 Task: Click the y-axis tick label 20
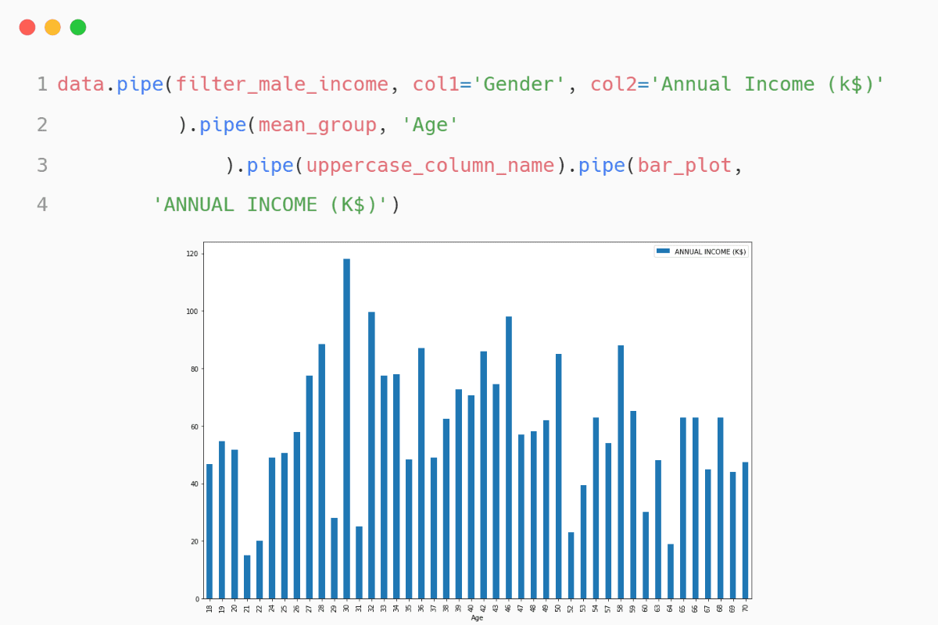pyautogui.click(x=195, y=541)
